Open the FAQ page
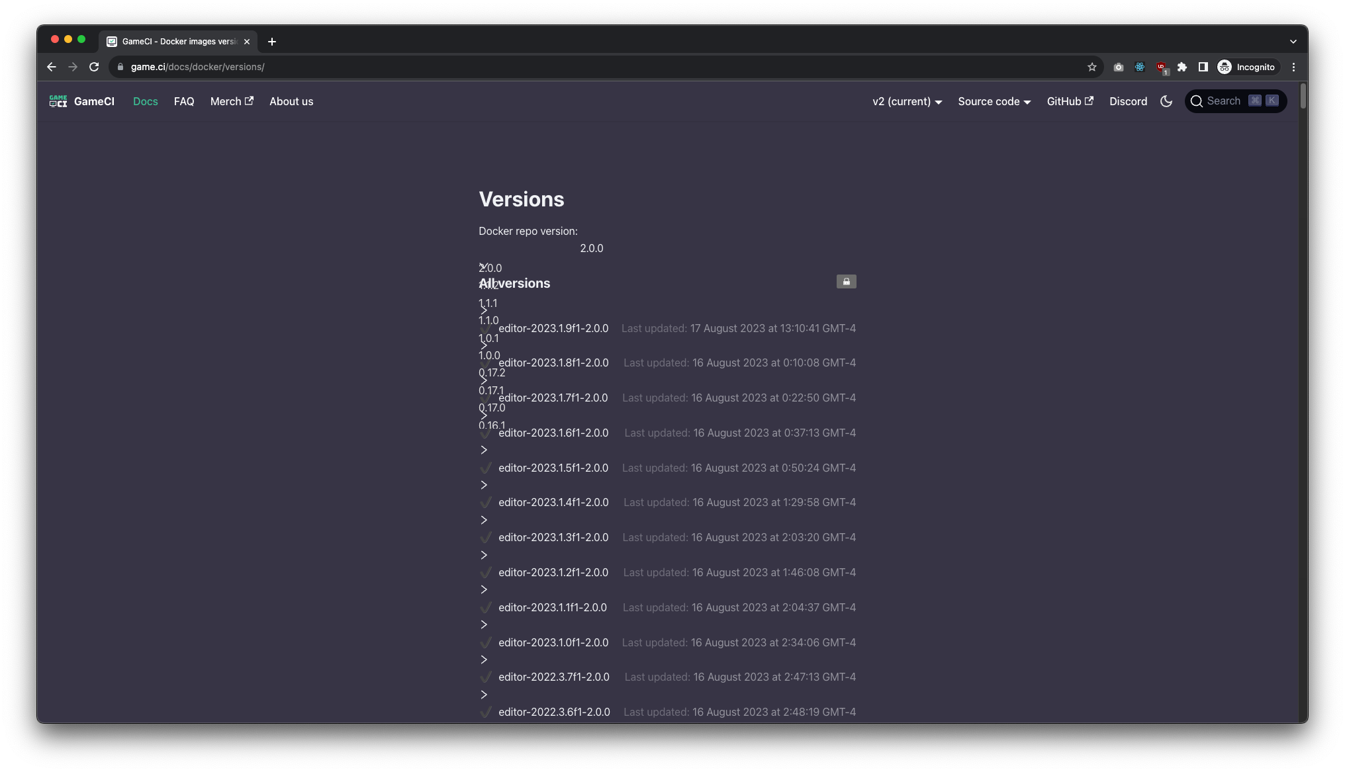 (x=184, y=101)
